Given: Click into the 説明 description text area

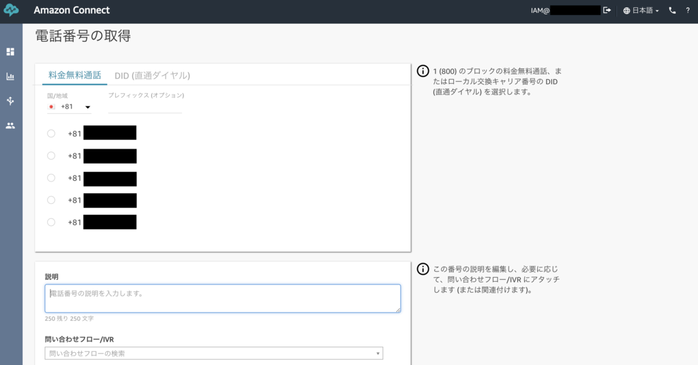Looking at the screenshot, I should (223, 298).
